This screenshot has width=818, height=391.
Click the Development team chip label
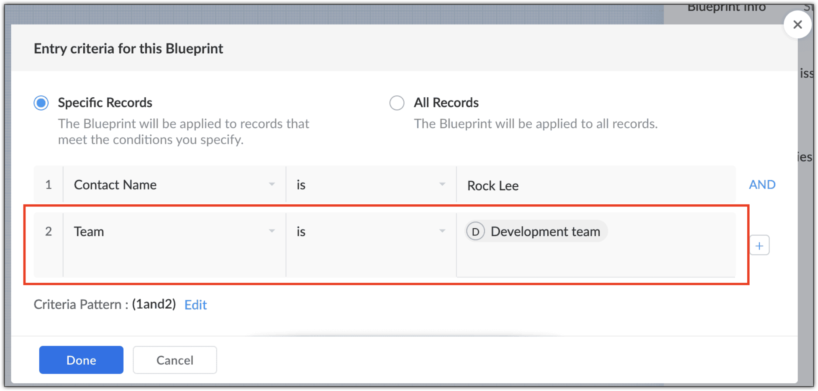click(x=545, y=232)
